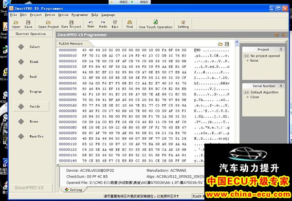Click the Redo toolbar icon
This screenshot has height=201, width=292.
pyautogui.click(x=103, y=24)
